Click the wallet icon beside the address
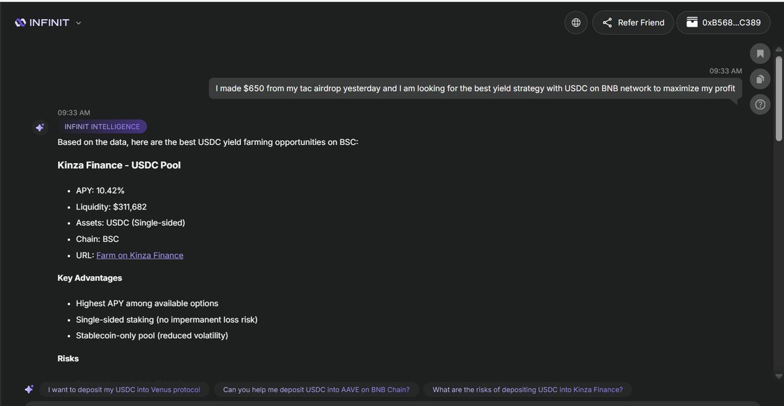The image size is (784, 406). pos(691,23)
